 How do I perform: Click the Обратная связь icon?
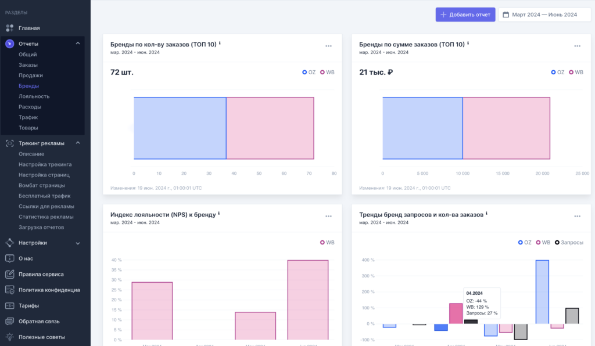(9, 322)
